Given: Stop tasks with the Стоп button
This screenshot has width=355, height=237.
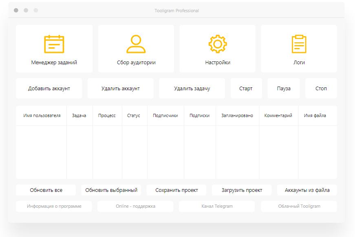Looking at the screenshot, I should pyautogui.click(x=321, y=89).
